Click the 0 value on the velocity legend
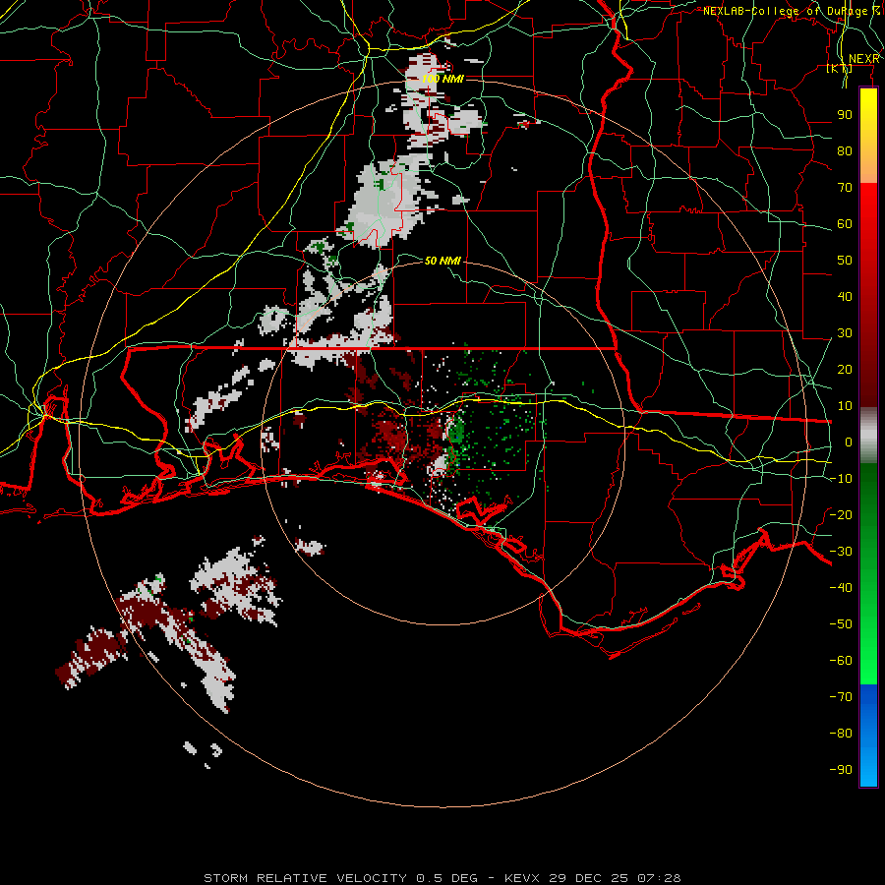The width and height of the screenshot is (885, 885). [849, 442]
